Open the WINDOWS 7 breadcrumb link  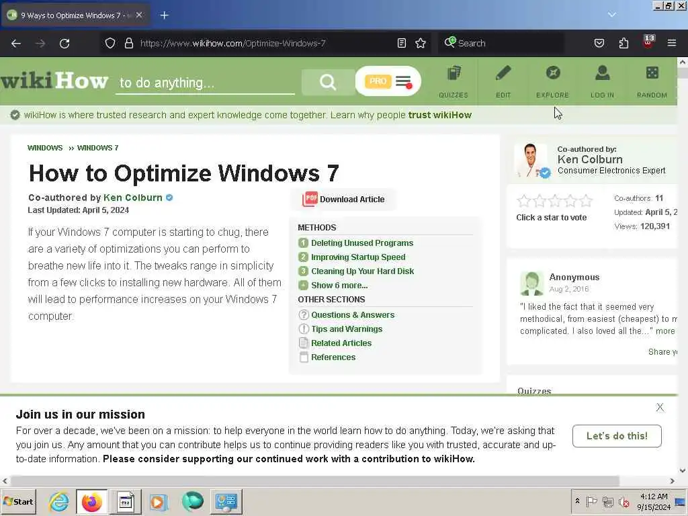[98, 148]
